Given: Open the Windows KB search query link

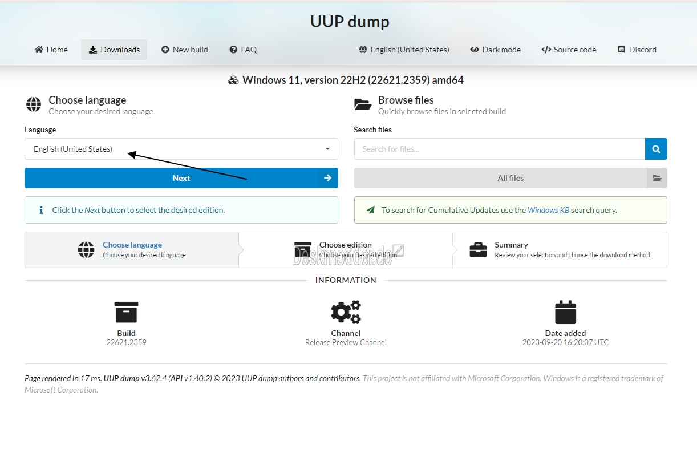Looking at the screenshot, I should pyautogui.click(x=548, y=210).
